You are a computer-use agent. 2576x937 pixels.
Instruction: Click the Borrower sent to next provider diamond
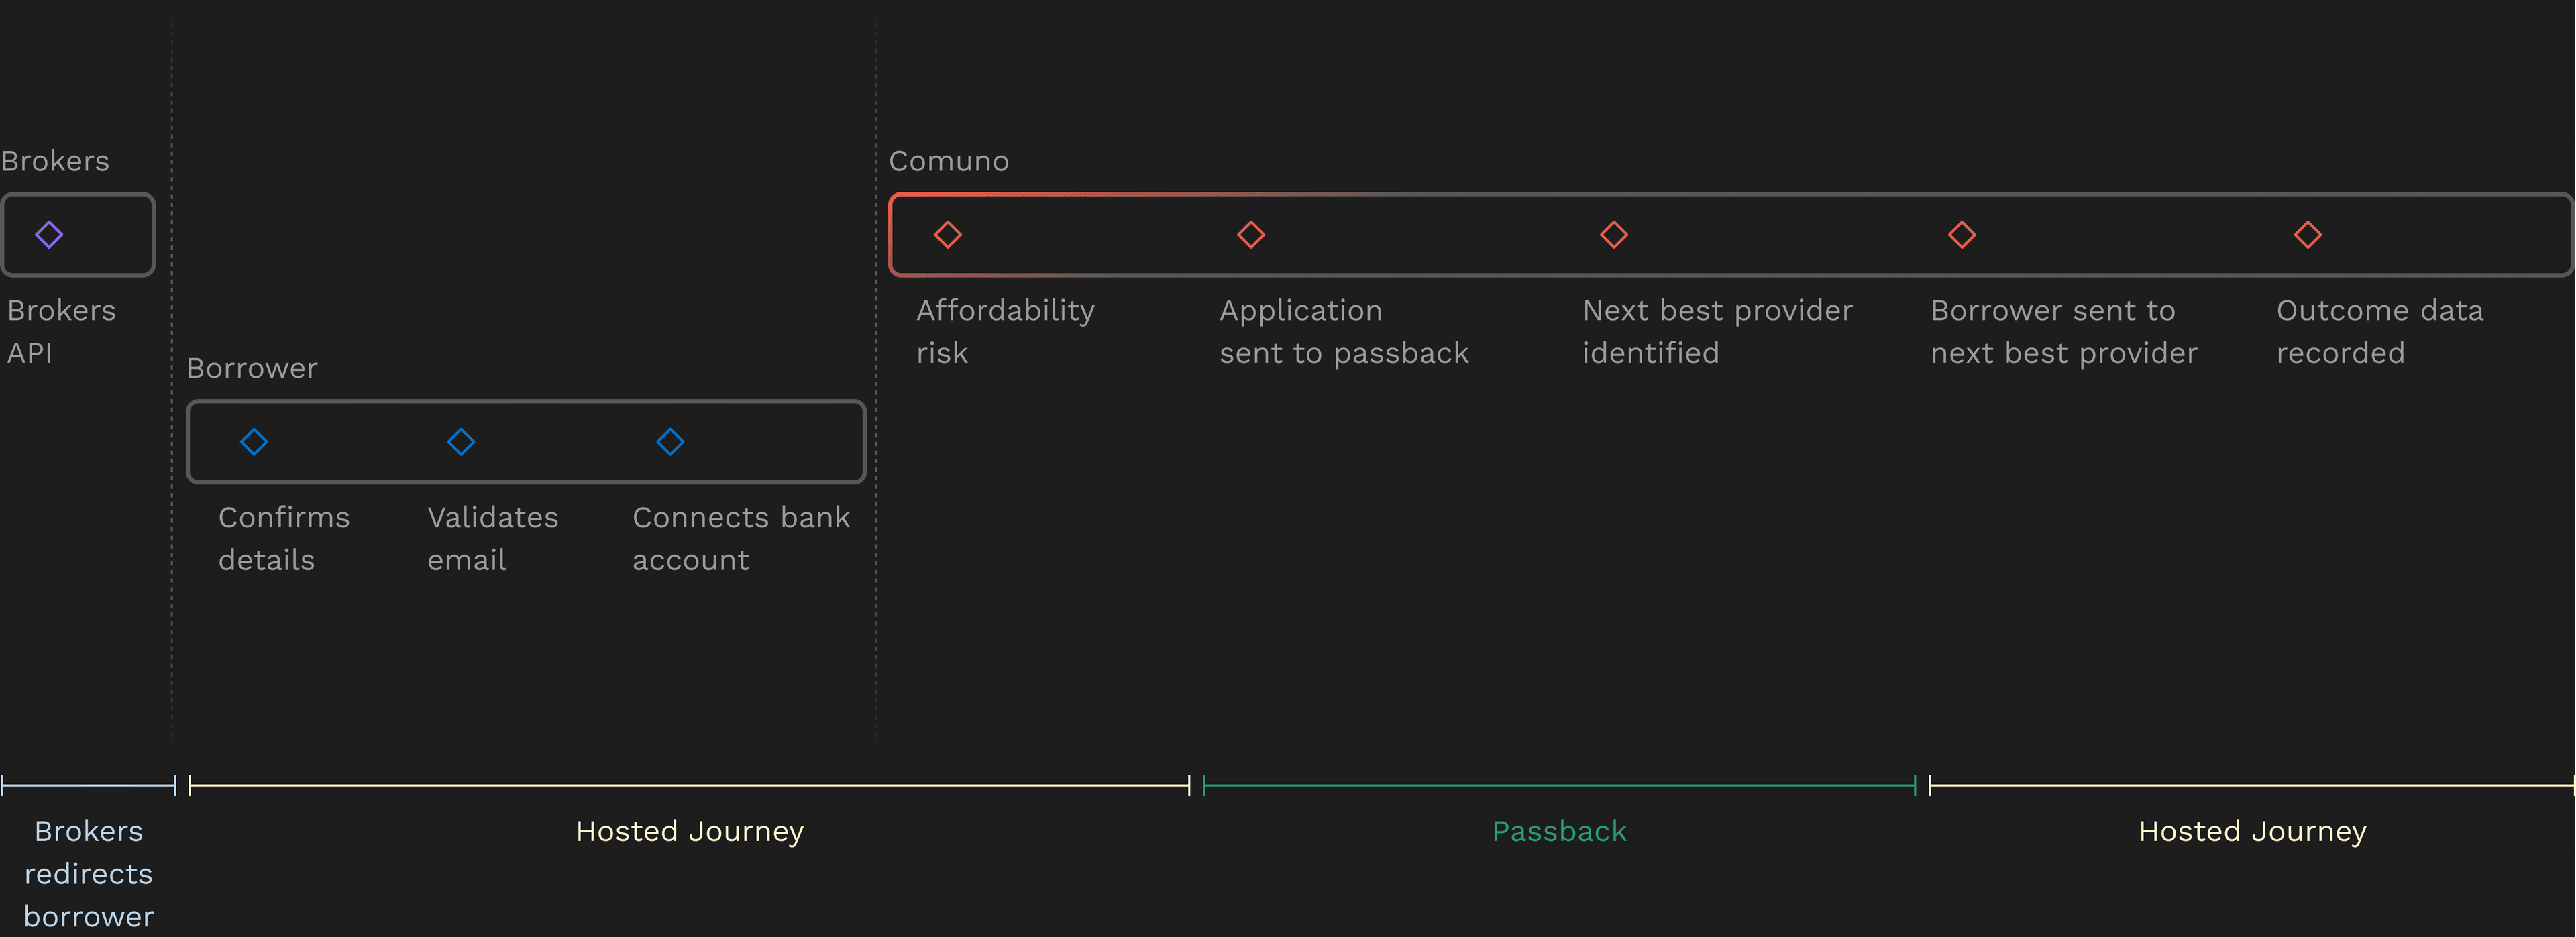[1962, 235]
